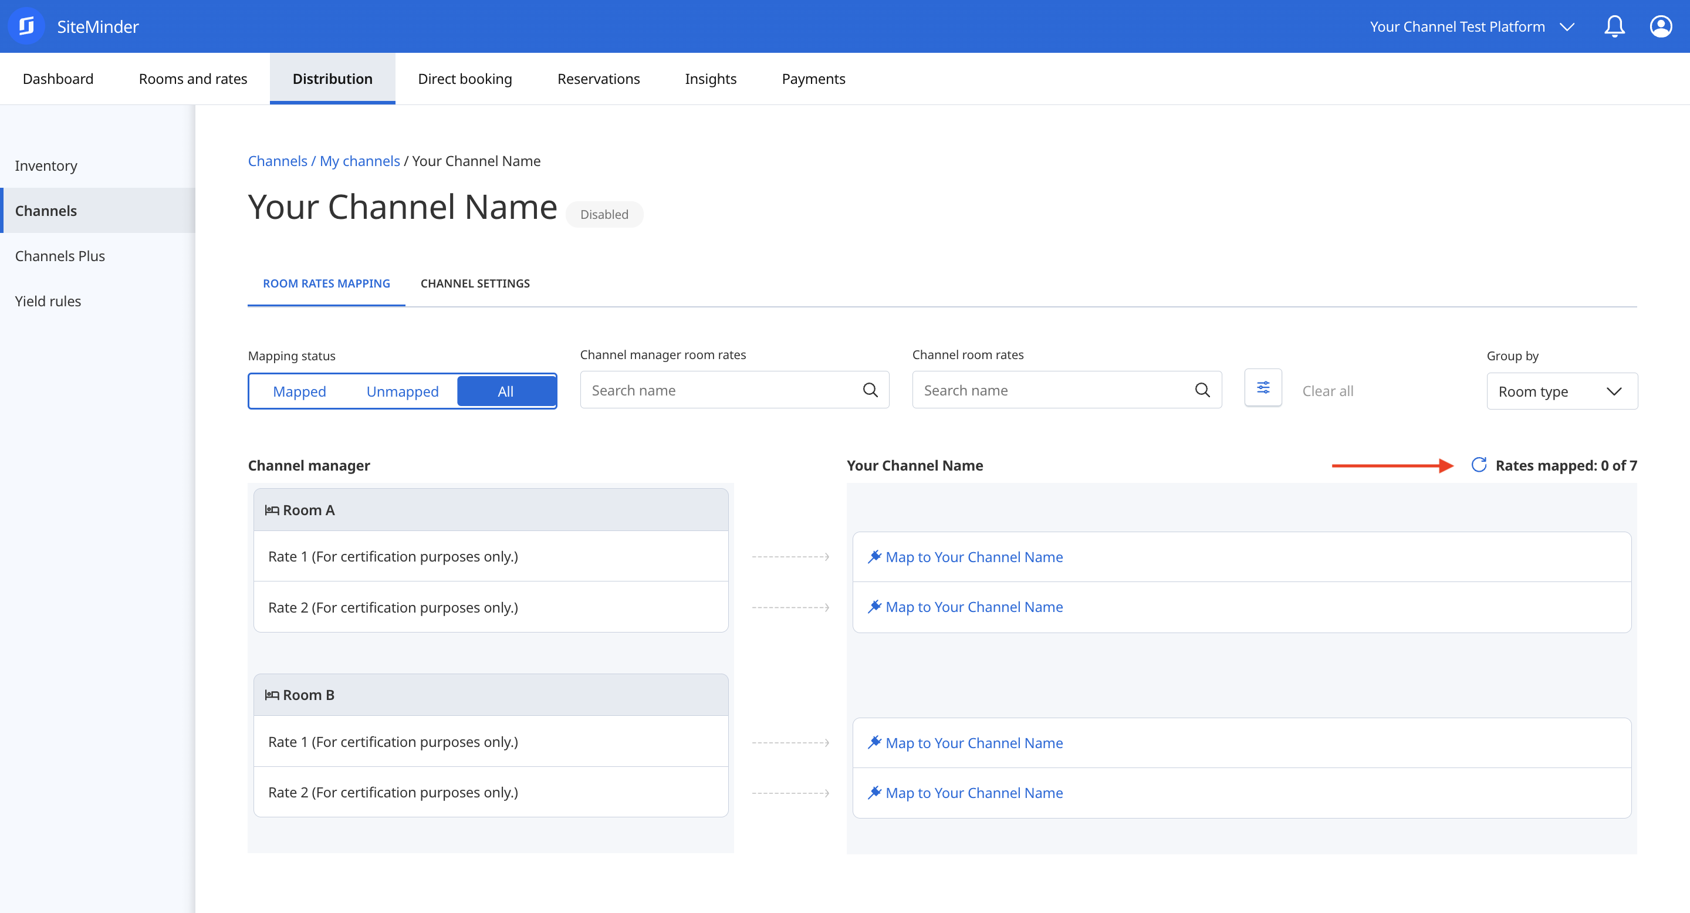Click Clear all filters

point(1327,391)
